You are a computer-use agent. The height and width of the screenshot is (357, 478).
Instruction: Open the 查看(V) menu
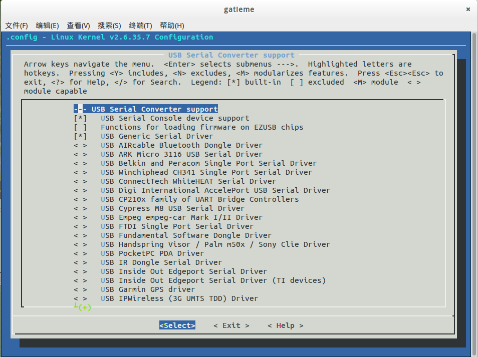78,26
